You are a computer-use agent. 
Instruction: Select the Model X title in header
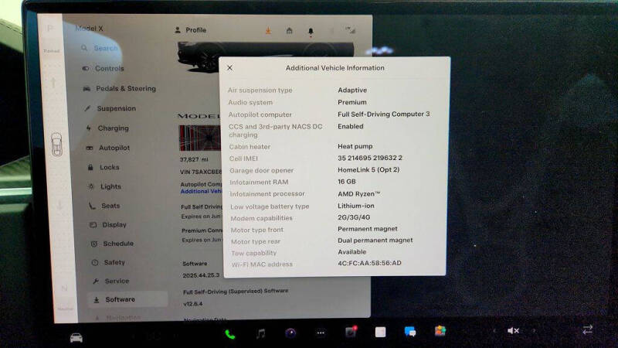[x=90, y=29]
